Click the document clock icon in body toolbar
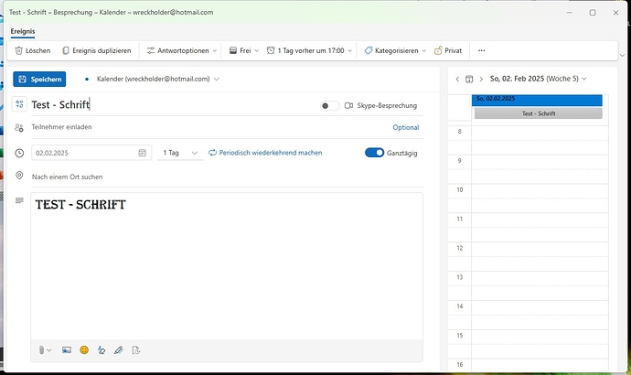The height and width of the screenshot is (375, 631). coord(136,350)
